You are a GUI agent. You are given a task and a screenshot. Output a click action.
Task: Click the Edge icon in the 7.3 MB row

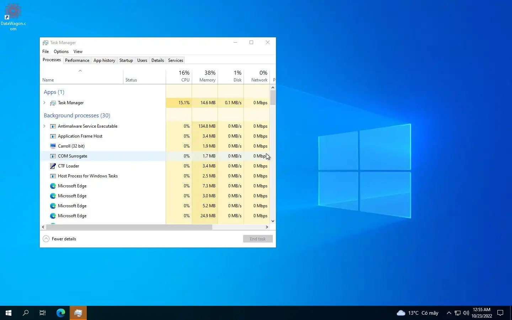(53, 186)
